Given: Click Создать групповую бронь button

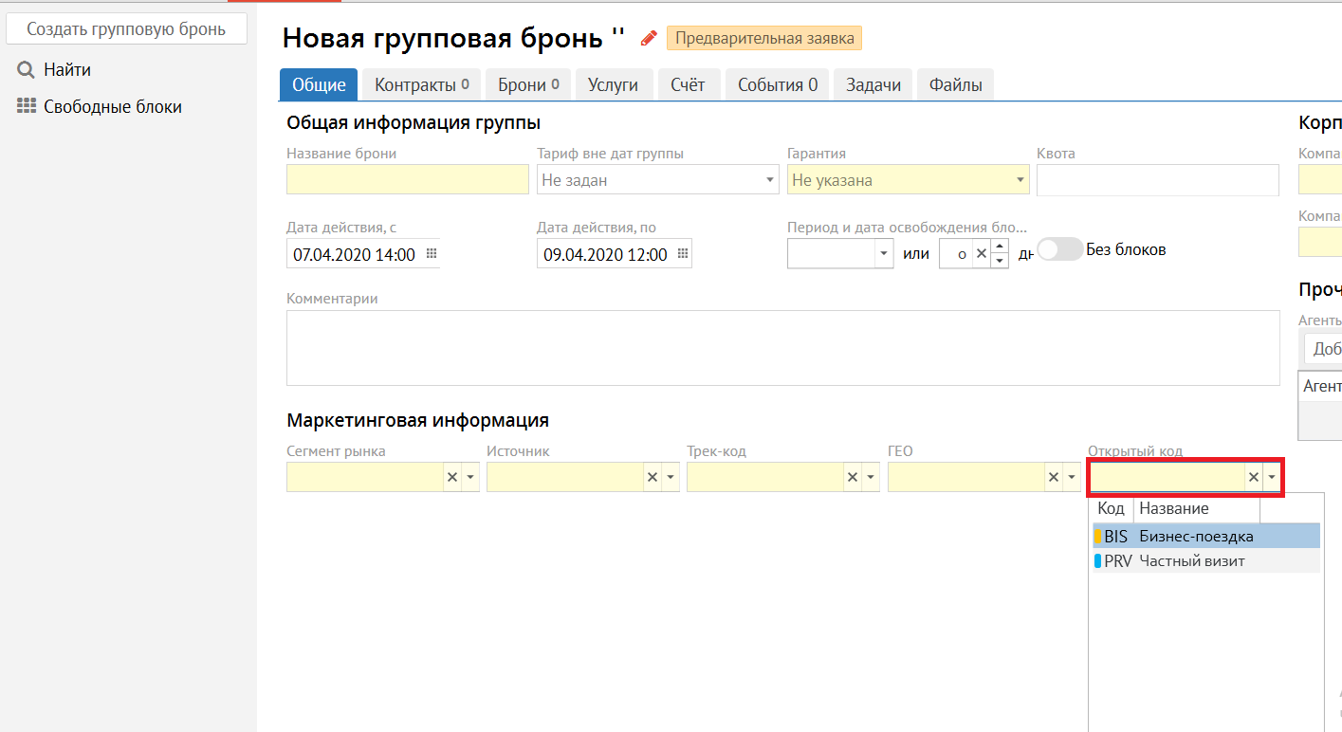Looking at the screenshot, I should (126, 28).
